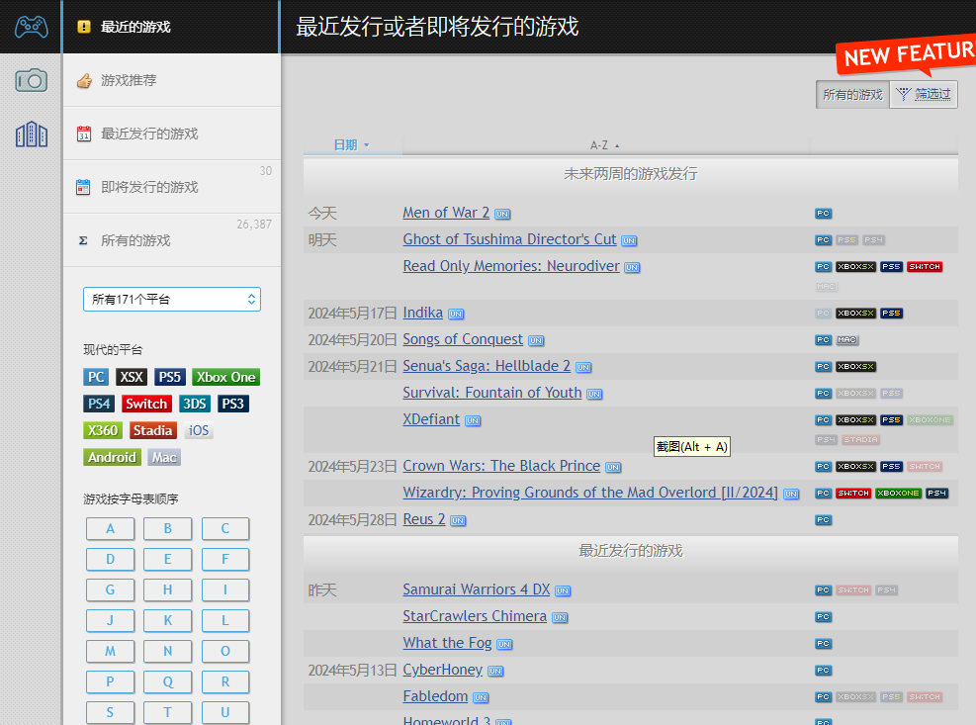Open the buildings companies section icon
The height and width of the screenshot is (725, 976).
tap(31, 134)
